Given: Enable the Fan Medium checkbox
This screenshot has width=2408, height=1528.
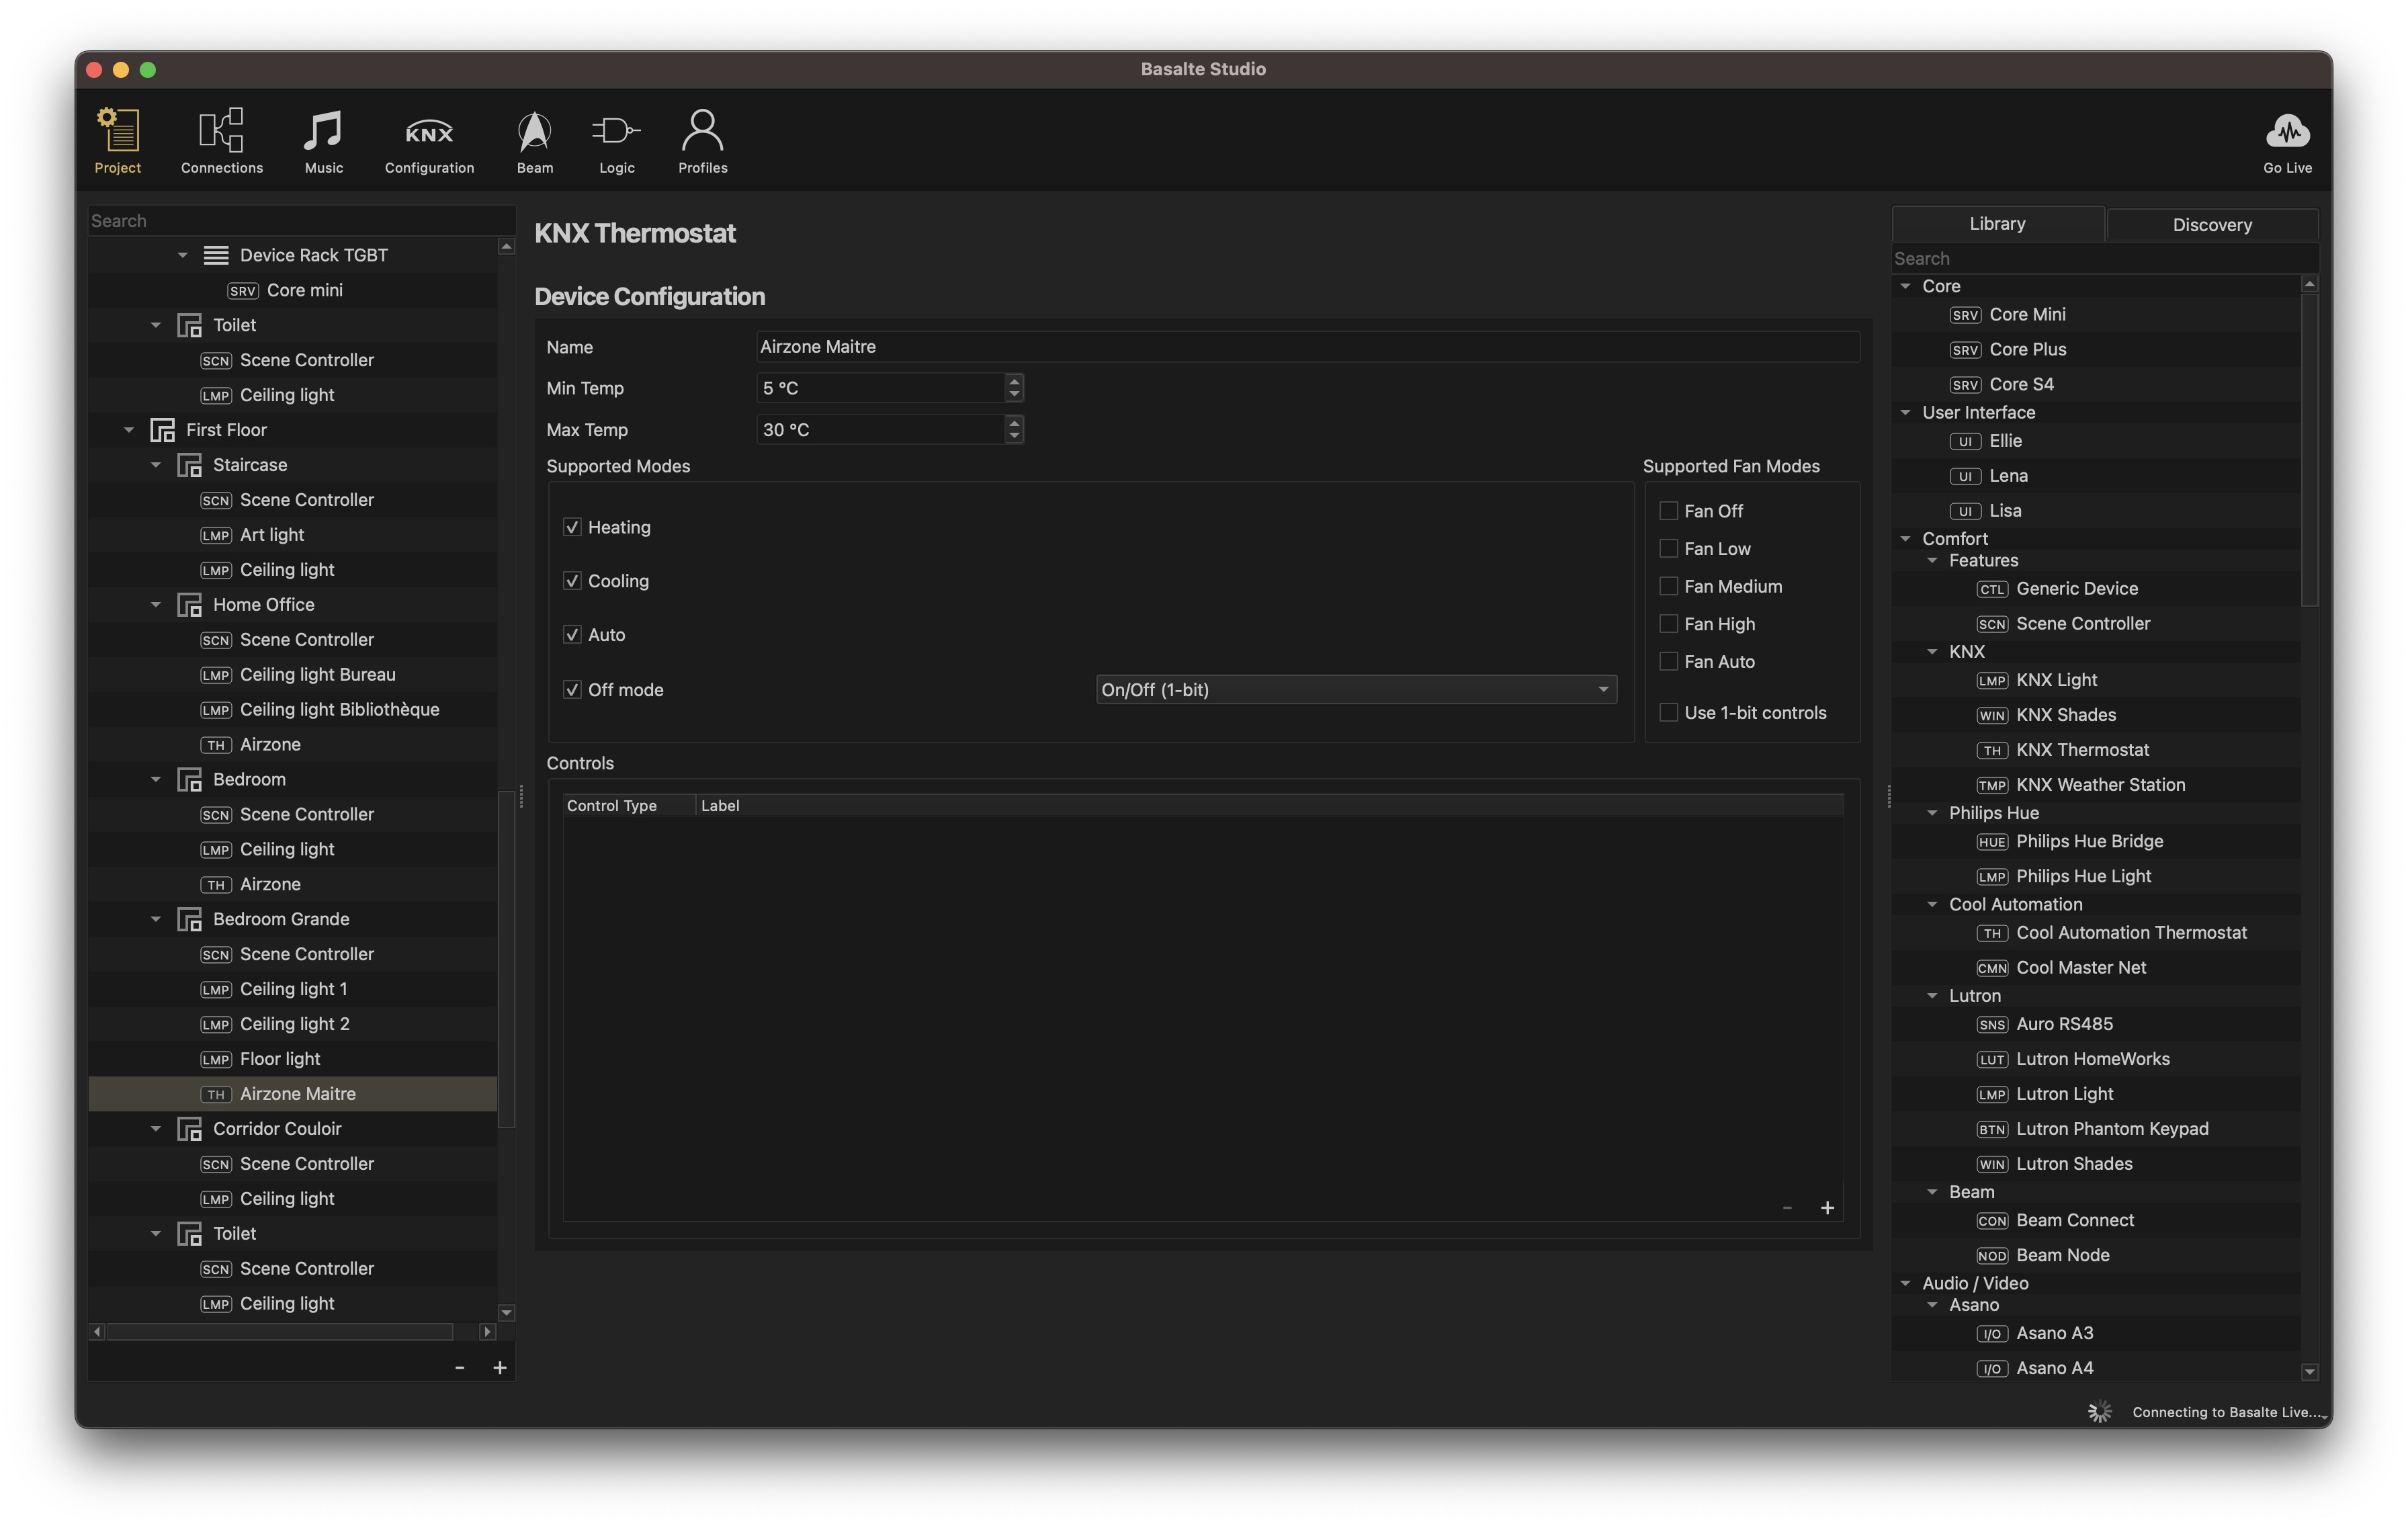Looking at the screenshot, I should (x=1668, y=586).
